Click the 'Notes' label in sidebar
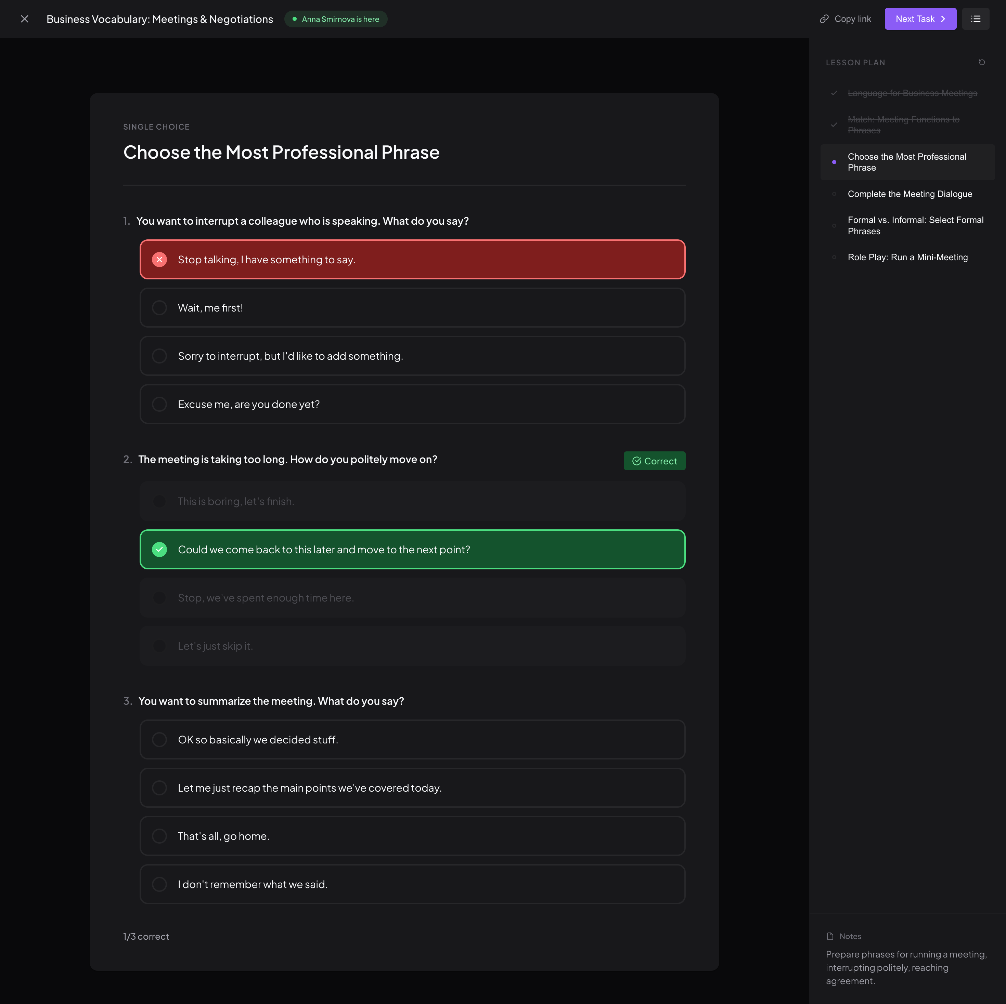This screenshot has width=1006, height=1004. coord(850,937)
